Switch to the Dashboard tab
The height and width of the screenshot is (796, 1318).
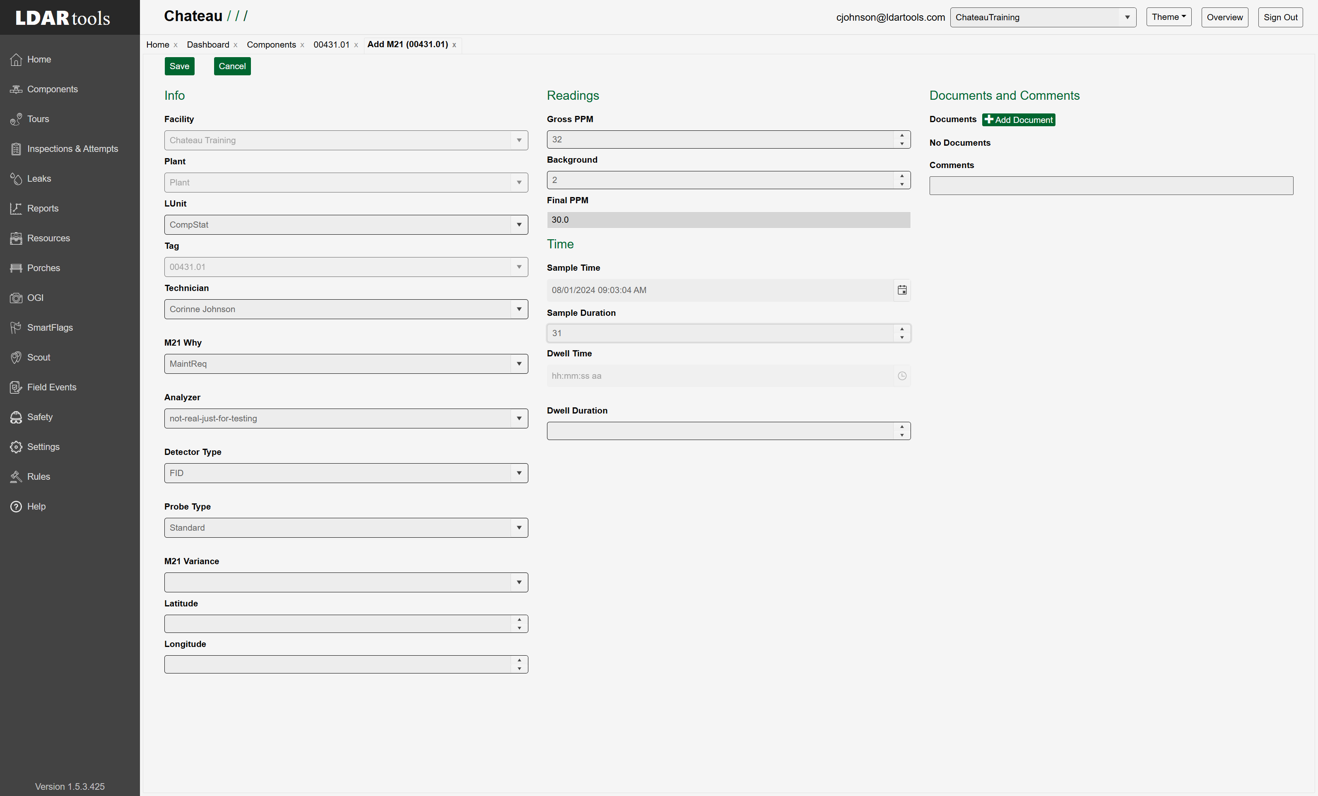[x=208, y=44]
